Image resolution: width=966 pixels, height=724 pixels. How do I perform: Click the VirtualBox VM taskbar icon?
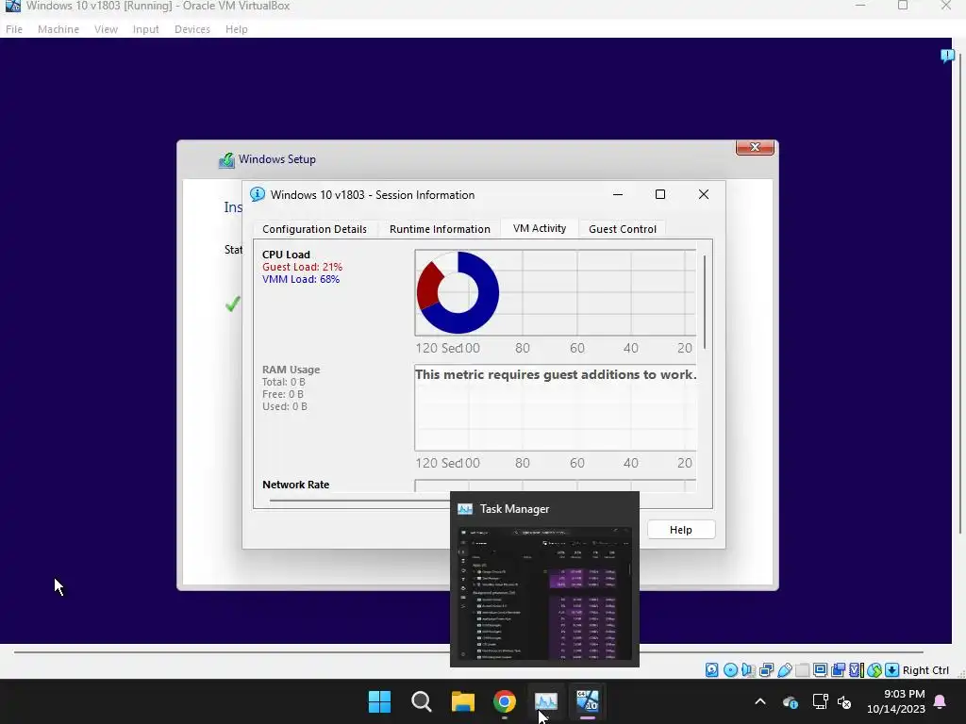tap(588, 701)
